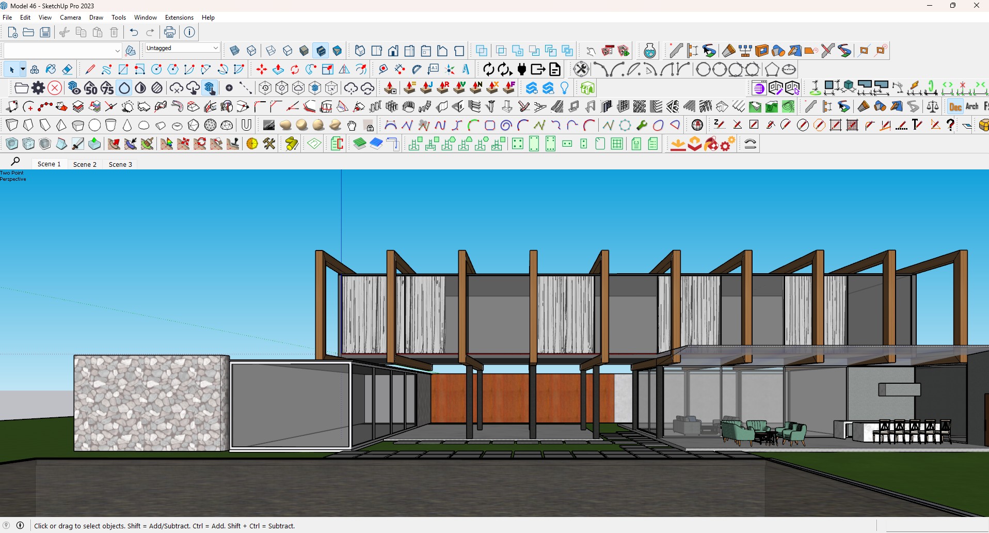Click the blue flask extension icon

point(650,51)
